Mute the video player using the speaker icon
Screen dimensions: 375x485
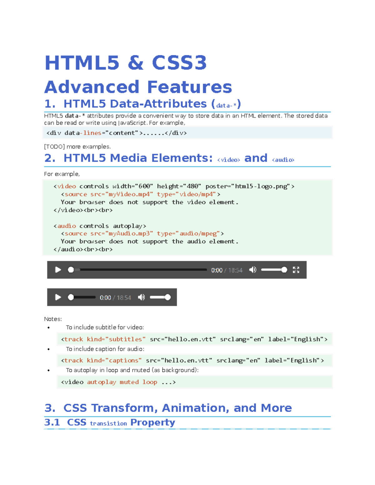pos(252,270)
